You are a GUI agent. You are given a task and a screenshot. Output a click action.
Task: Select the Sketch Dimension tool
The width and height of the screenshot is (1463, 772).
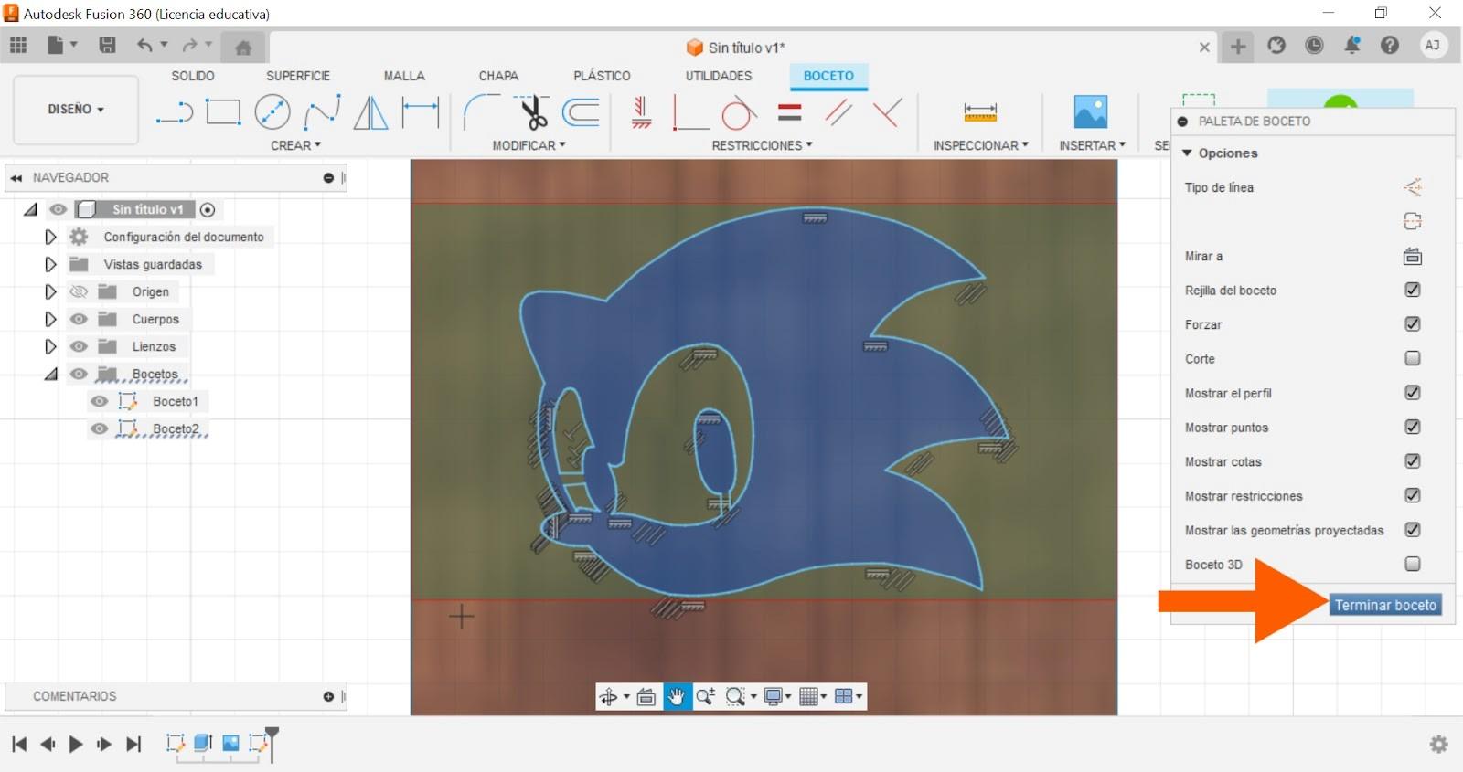tap(421, 112)
